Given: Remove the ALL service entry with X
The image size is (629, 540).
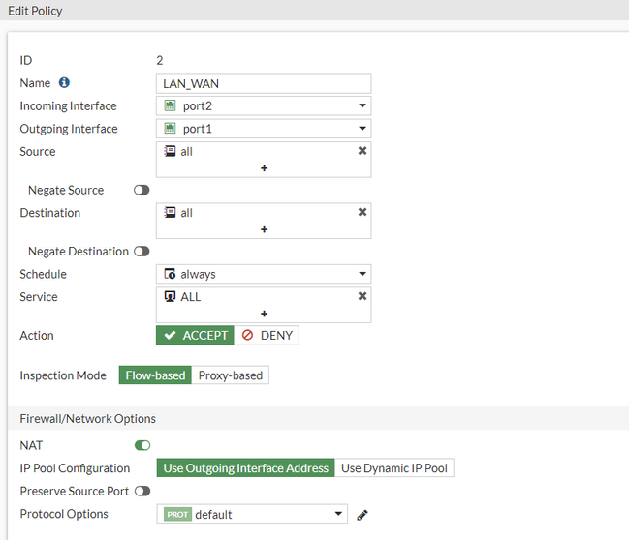Looking at the screenshot, I should pyautogui.click(x=362, y=296).
